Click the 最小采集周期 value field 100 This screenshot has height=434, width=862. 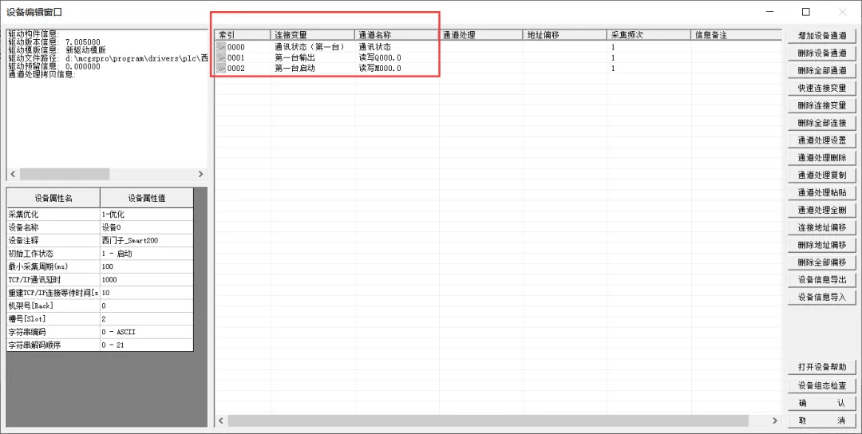[x=146, y=266]
